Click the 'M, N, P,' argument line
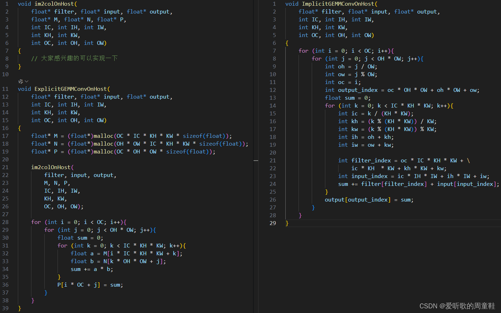 coord(57,183)
